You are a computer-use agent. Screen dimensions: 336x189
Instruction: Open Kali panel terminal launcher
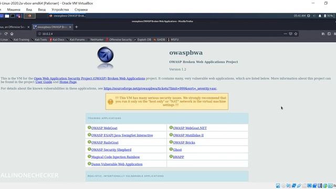pos(13,16)
